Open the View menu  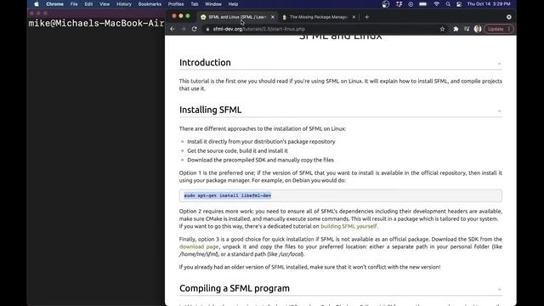(105, 4)
